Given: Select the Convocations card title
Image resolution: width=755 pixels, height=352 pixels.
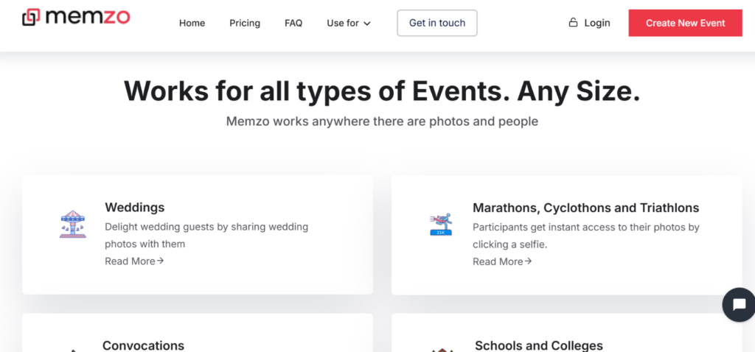Looking at the screenshot, I should tap(143, 345).
